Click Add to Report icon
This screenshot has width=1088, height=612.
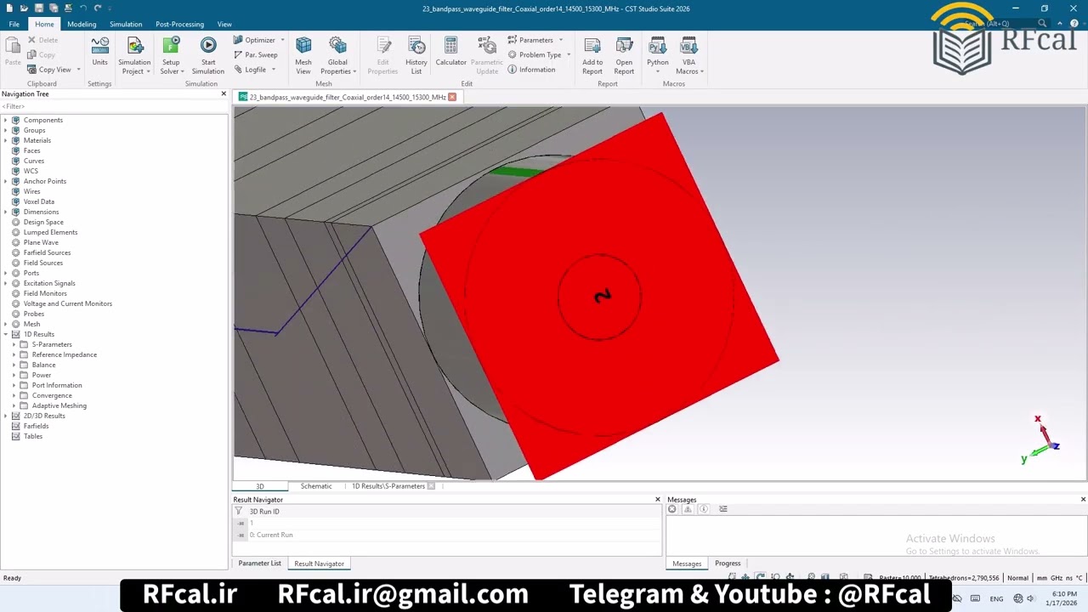click(x=592, y=56)
